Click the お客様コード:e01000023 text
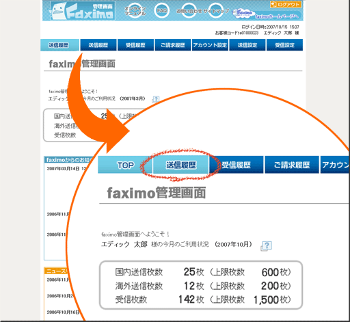Screen dimensions: 350x322 point(237,33)
